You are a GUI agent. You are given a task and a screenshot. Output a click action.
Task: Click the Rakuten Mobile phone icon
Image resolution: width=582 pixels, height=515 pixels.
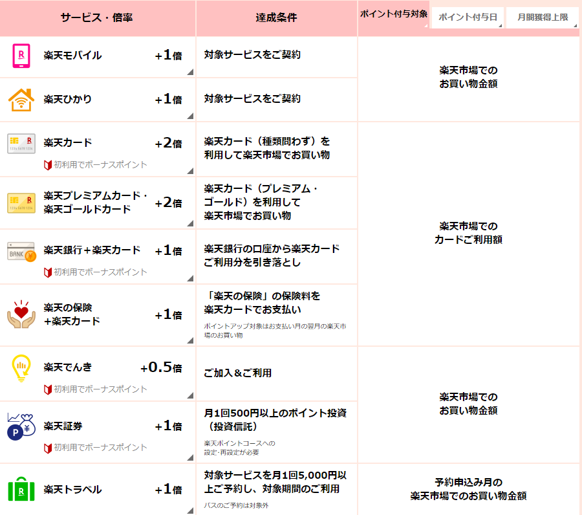(21, 56)
